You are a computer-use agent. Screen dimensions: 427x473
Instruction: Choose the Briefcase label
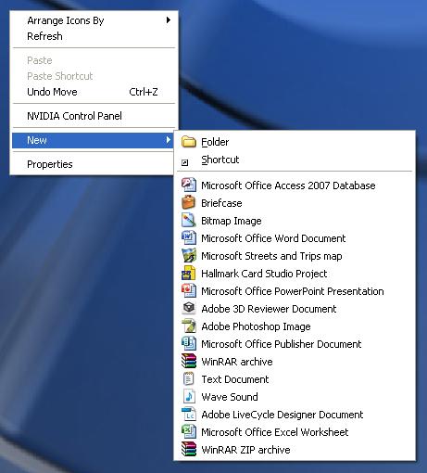[221, 203]
